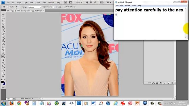The width and height of the screenshot is (189, 106).
Task: Select the Blur tool
Action: (x=3, y=53)
